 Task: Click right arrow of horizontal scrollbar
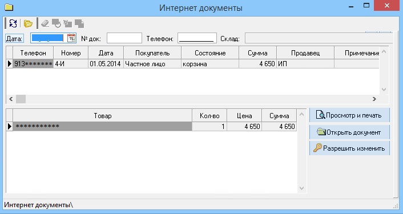[374, 99]
